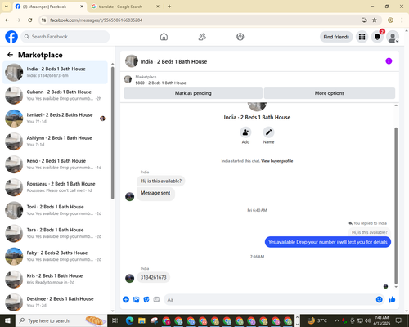The width and height of the screenshot is (409, 327).
Task: Click the blue 'Yes available' sent message
Action: pyautogui.click(x=328, y=242)
